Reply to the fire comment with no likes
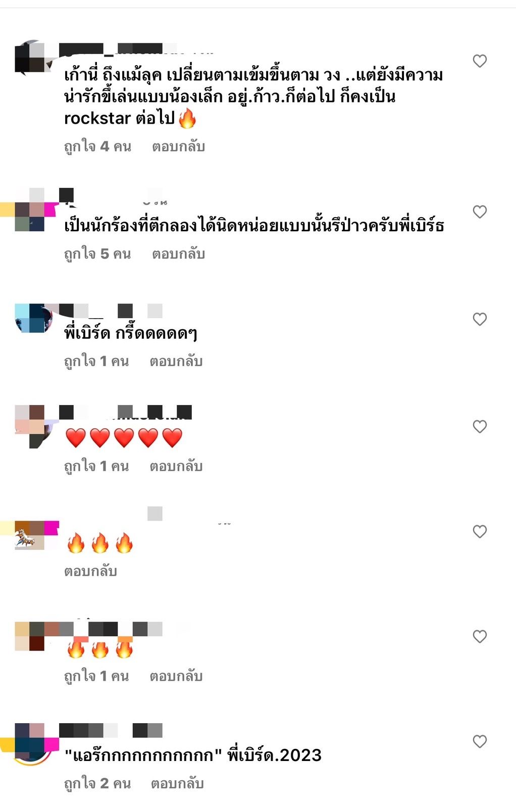Viewport: 516px width, 810px height. [x=90, y=571]
